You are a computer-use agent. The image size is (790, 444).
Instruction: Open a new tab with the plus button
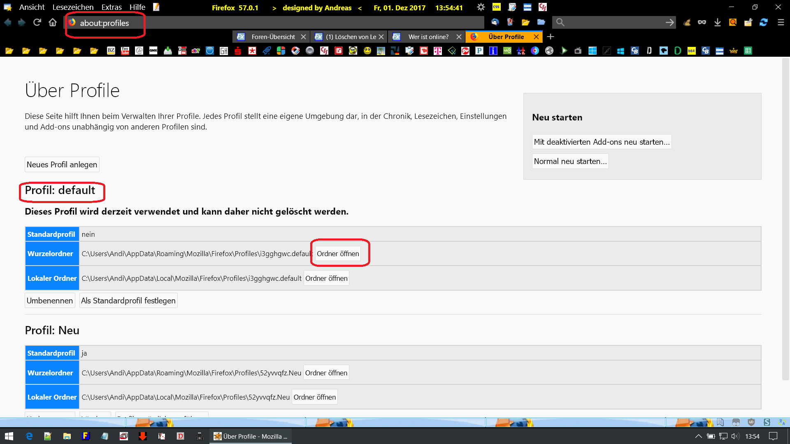click(551, 37)
